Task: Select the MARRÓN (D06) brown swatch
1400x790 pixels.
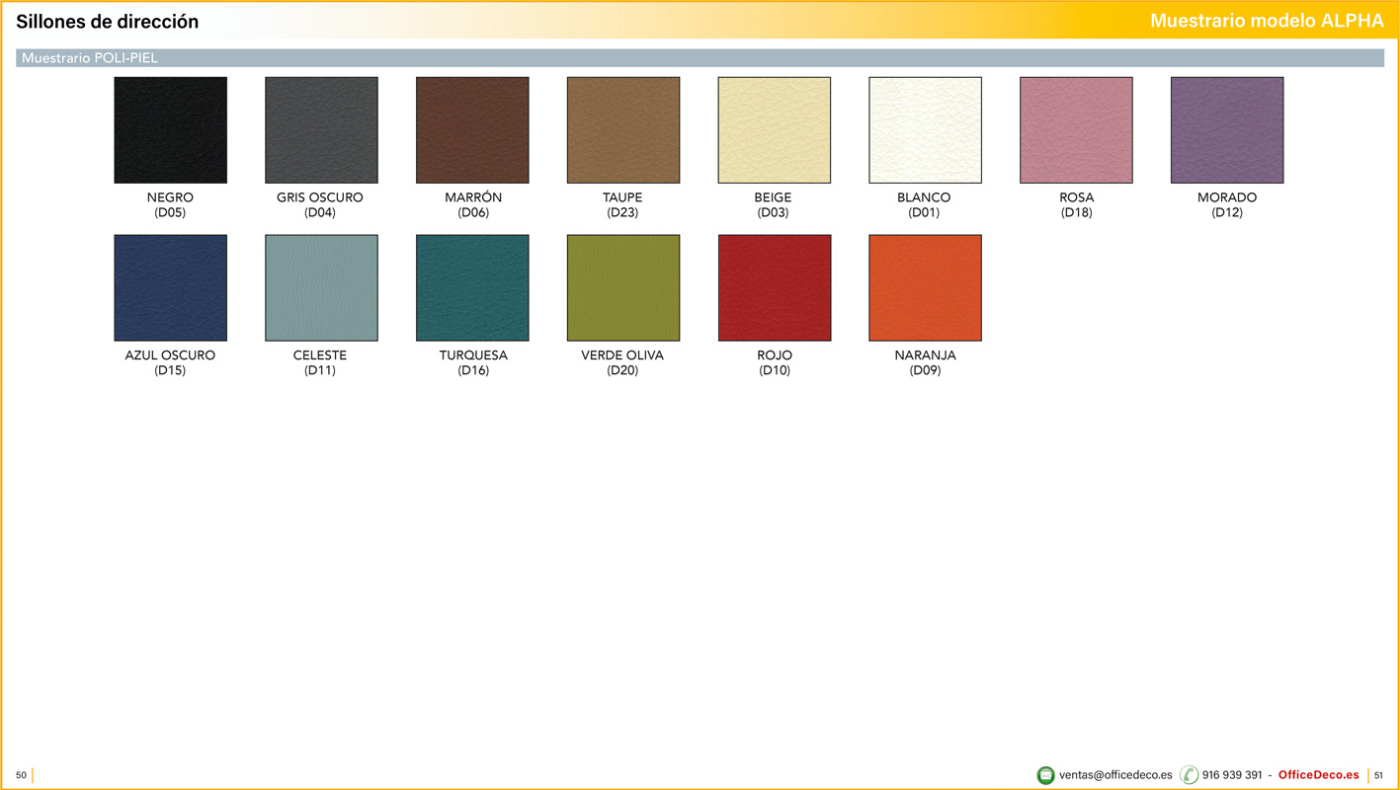Action: tap(472, 130)
